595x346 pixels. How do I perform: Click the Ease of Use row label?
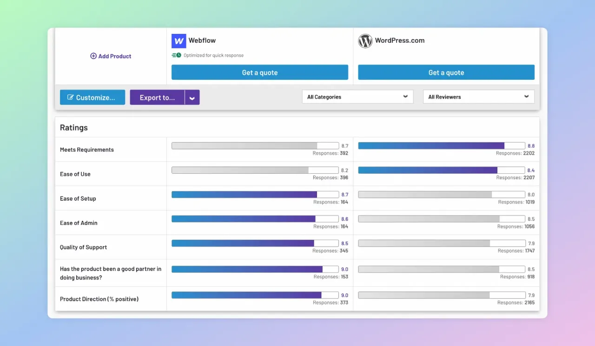point(75,174)
